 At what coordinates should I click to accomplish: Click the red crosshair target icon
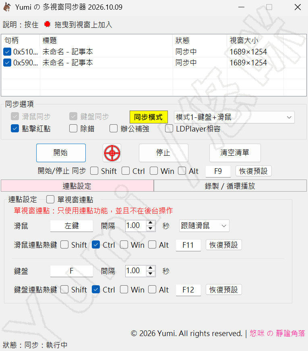pos(112,153)
